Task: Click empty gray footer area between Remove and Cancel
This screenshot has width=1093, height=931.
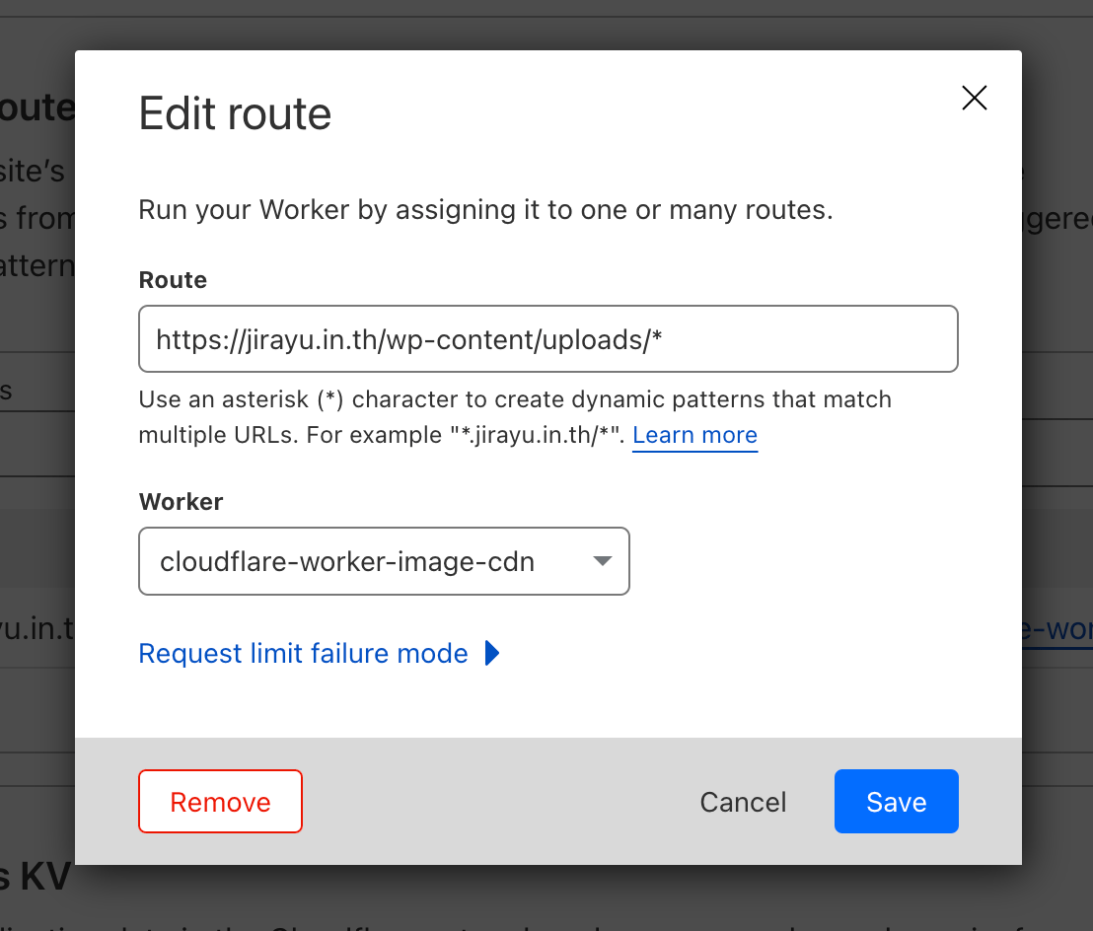Action: point(493,802)
